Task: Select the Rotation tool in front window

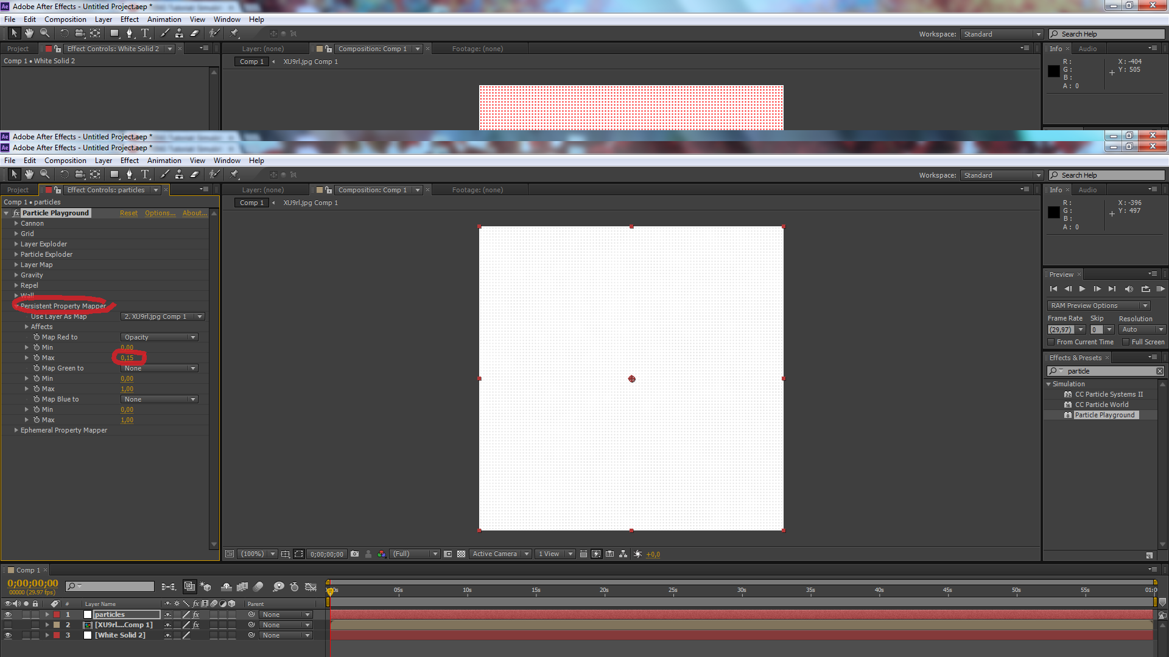Action: [x=65, y=175]
